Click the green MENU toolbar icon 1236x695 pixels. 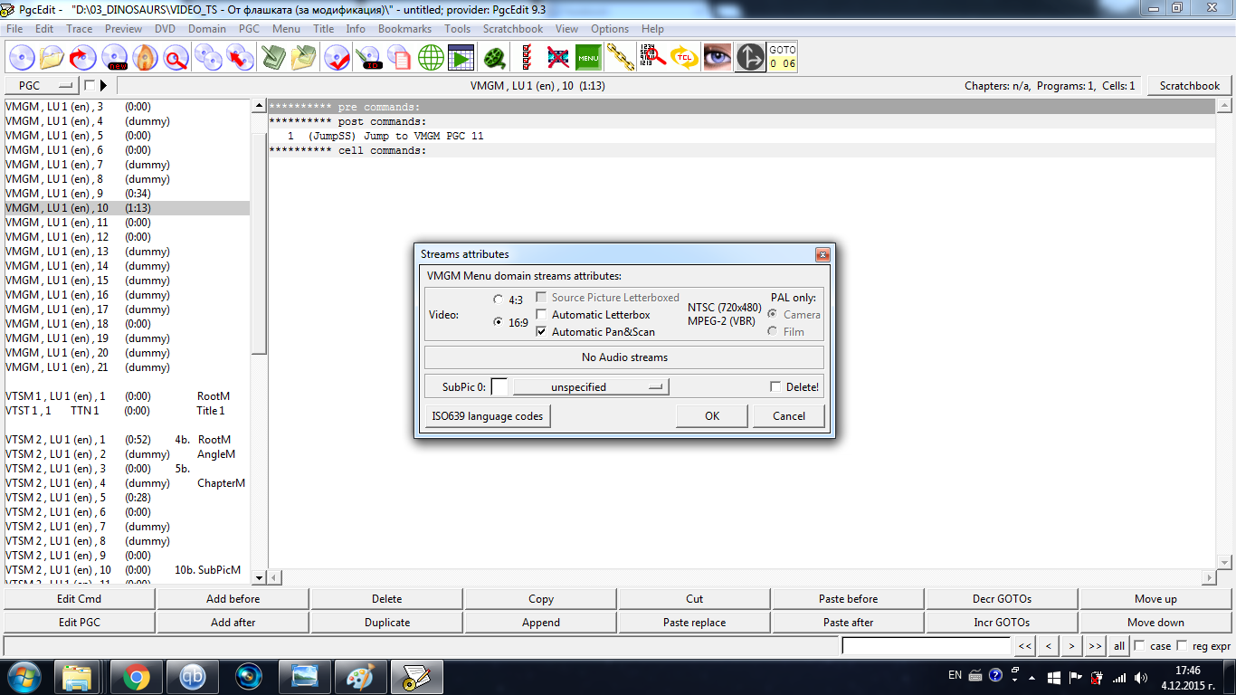(589, 58)
